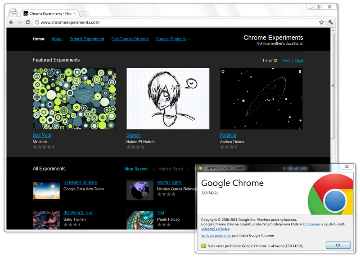
Task: Click the author name Andrea Doimo
Action: tap(232, 142)
